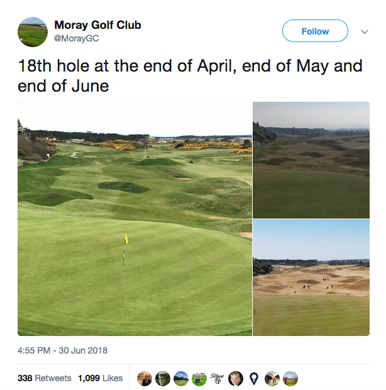
Task: Open the @MorayGC handle link
Action: coord(77,38)
